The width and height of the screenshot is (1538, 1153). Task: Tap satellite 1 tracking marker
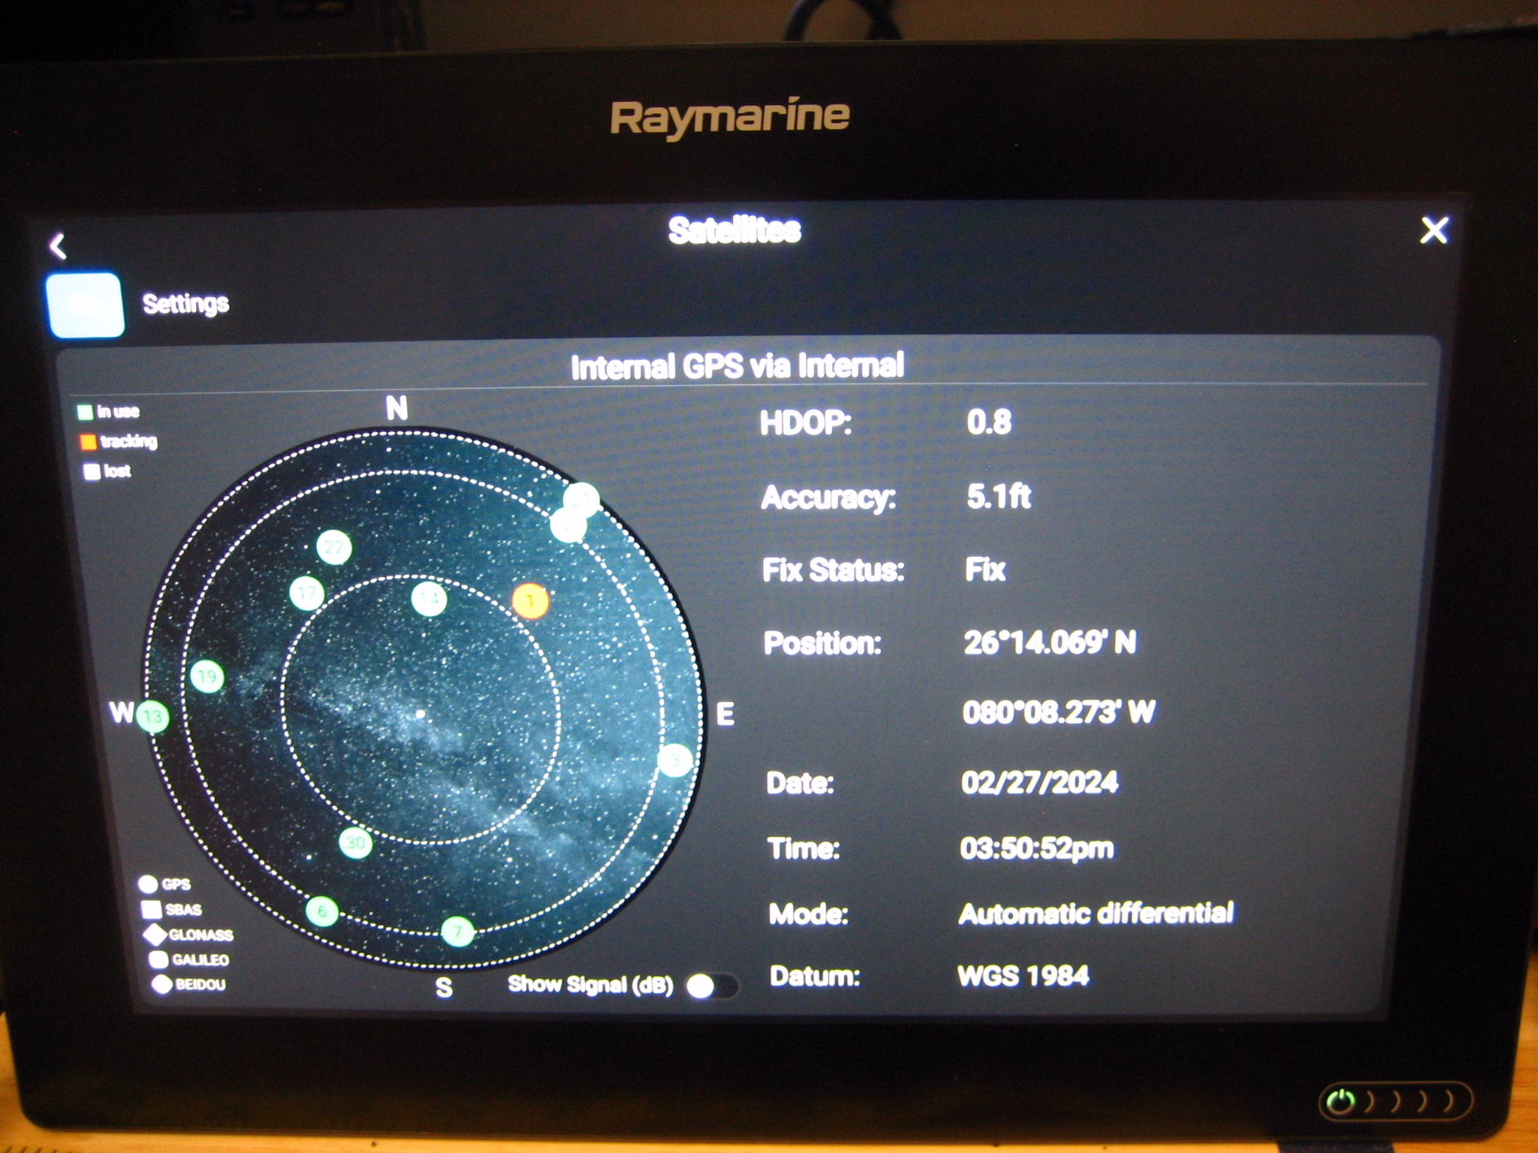(x=530, y=601)
